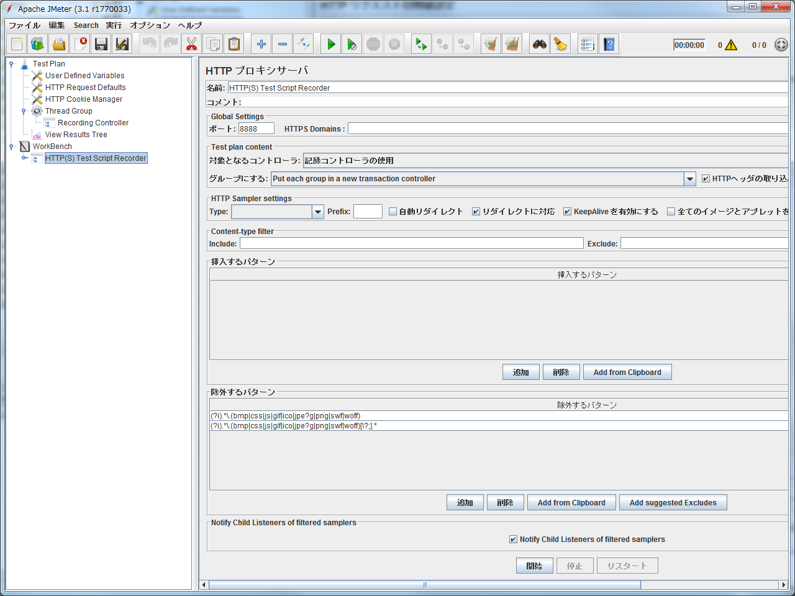
Task: Click Add from Clipboard under 除外するパターン
Action: click(571, 503)
